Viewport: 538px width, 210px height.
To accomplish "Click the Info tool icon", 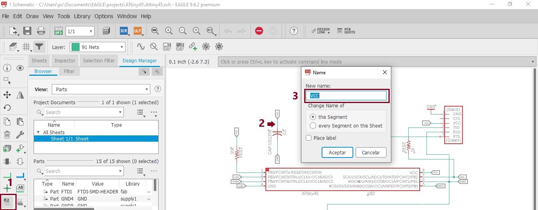I will (7, 68).
